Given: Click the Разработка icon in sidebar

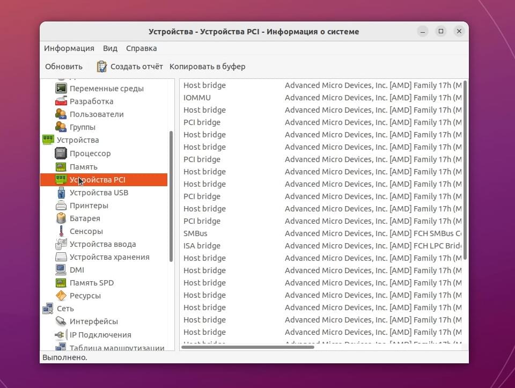Looking at the screenshot, I should [x=61, y=101].
